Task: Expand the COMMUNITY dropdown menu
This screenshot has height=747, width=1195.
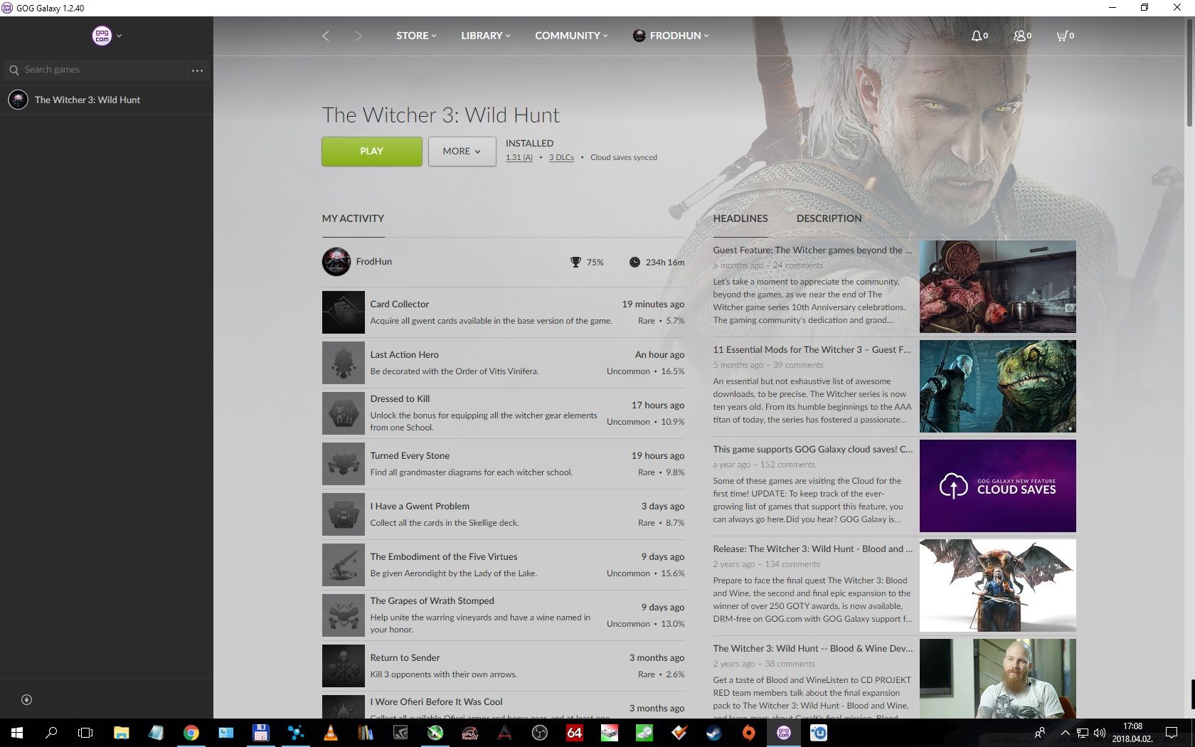Action: click(571, 36)
